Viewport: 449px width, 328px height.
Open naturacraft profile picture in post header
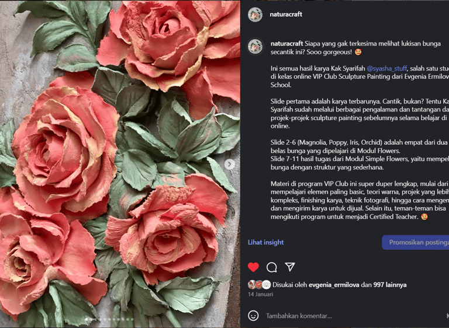[x=255, y=15]
